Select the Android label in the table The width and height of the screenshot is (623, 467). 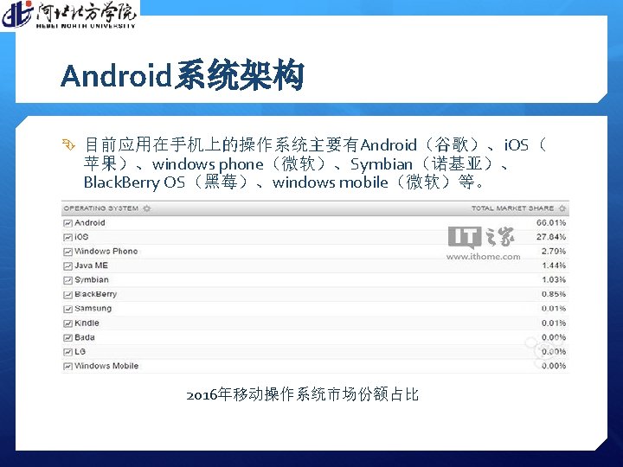coord(90,223)
